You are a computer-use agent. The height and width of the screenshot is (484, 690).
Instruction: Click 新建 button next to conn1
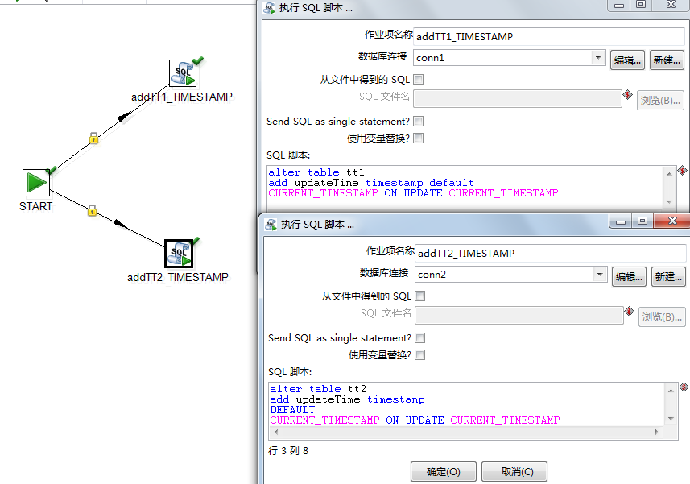click(667, 60)
